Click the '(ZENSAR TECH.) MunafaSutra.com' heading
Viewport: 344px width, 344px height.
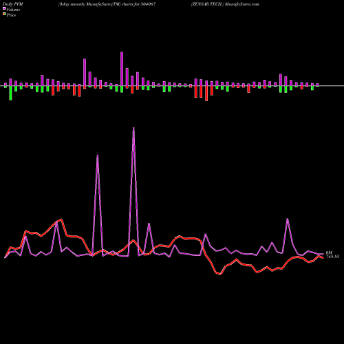click(x=225, y=4)
